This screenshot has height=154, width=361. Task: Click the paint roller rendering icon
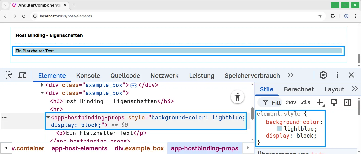(x=334, y=102)
